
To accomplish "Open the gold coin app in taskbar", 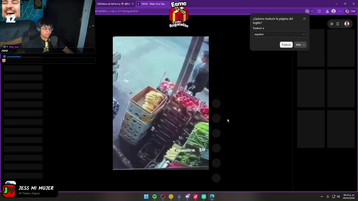I will pos(171,197).
